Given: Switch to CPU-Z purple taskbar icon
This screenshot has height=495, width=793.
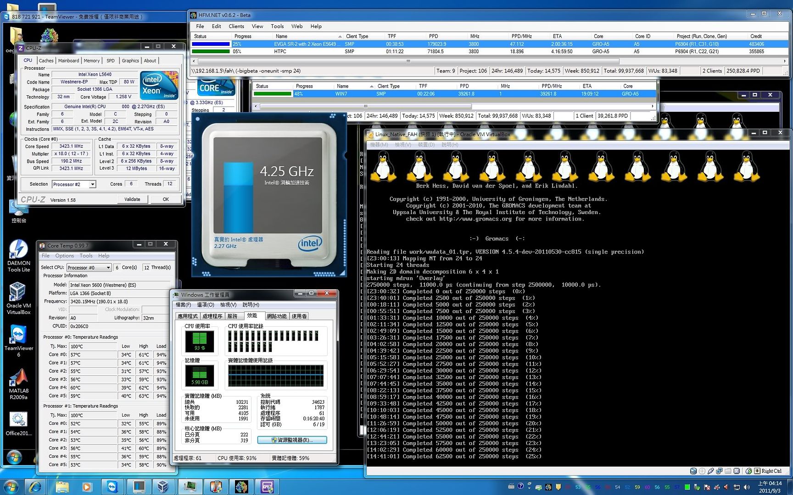Looking at the screenshot, I should (x=268, y=486).
